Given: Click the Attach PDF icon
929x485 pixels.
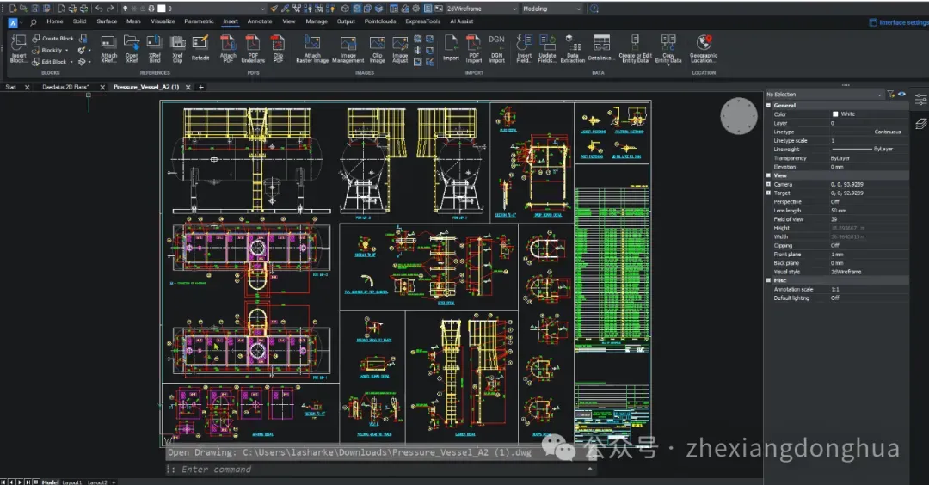Looking at the screenshot, I should pyautogui.click(x=228, y=42).
